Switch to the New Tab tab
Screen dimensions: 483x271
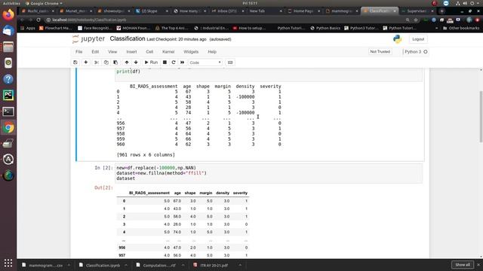pyautogui.click(x=266, y=11)
